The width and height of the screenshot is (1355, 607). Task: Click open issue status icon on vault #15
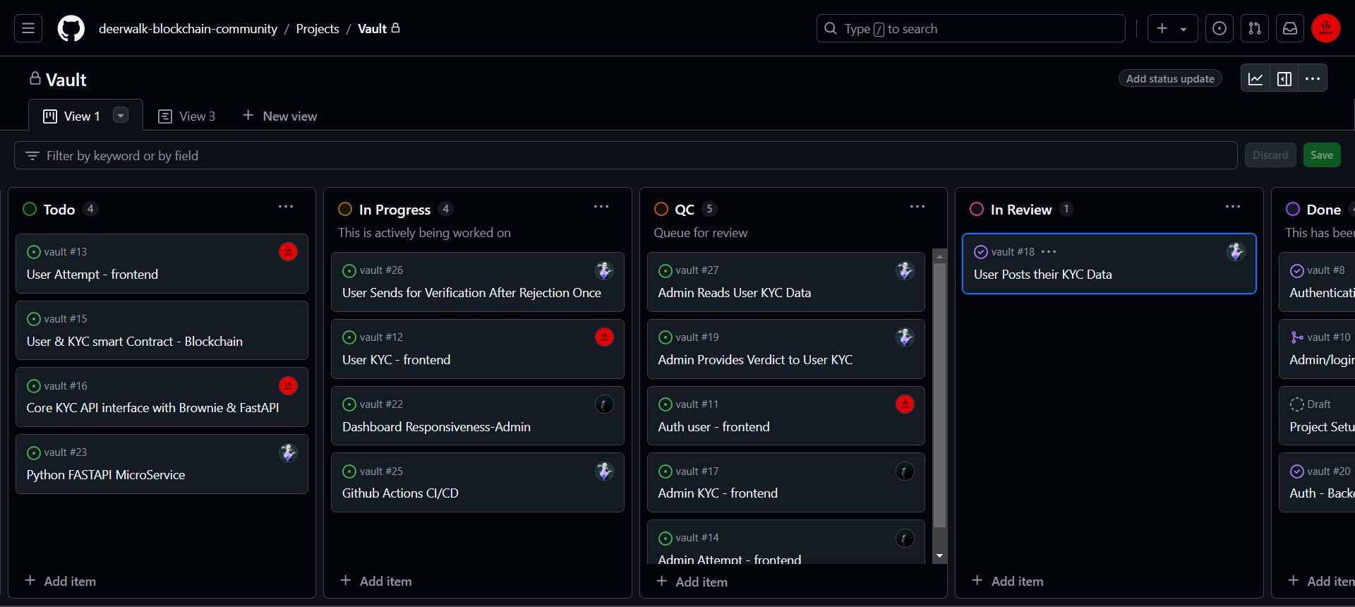pos(33,319)
